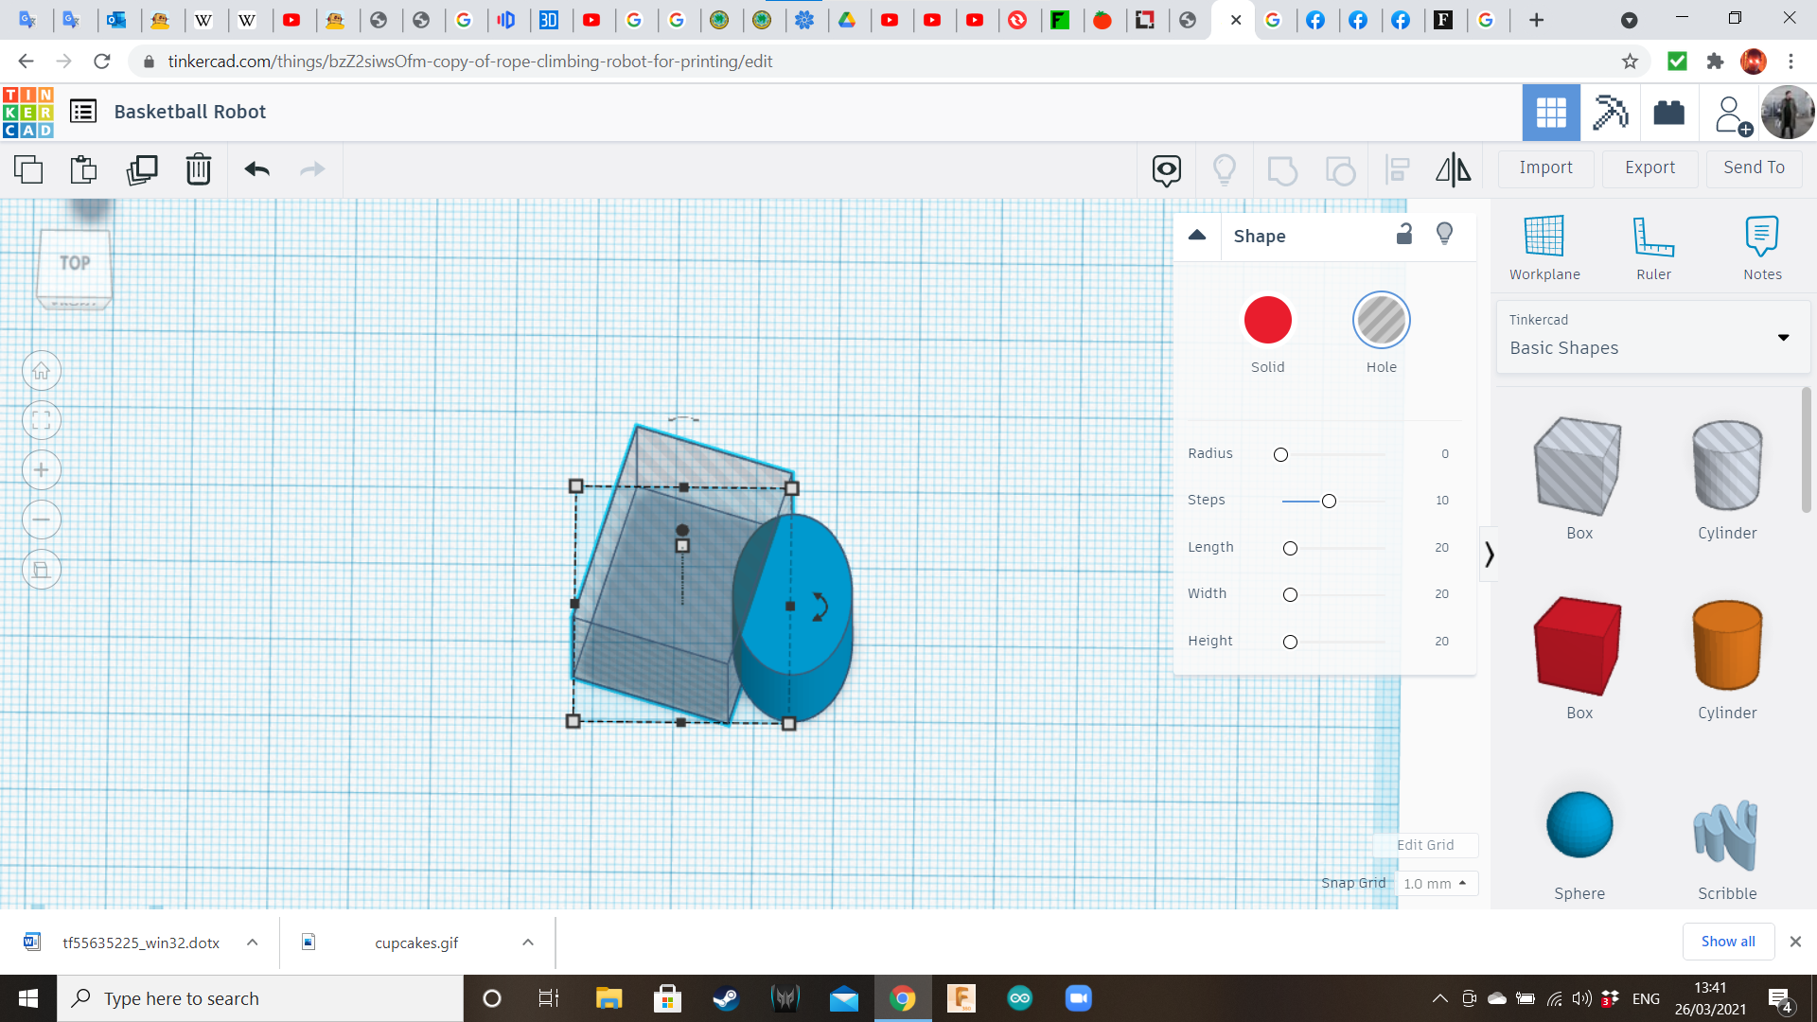Open the Send To menu
The height and width of the screenshot is (1022, 1817).
click(x=1753, y=167)
